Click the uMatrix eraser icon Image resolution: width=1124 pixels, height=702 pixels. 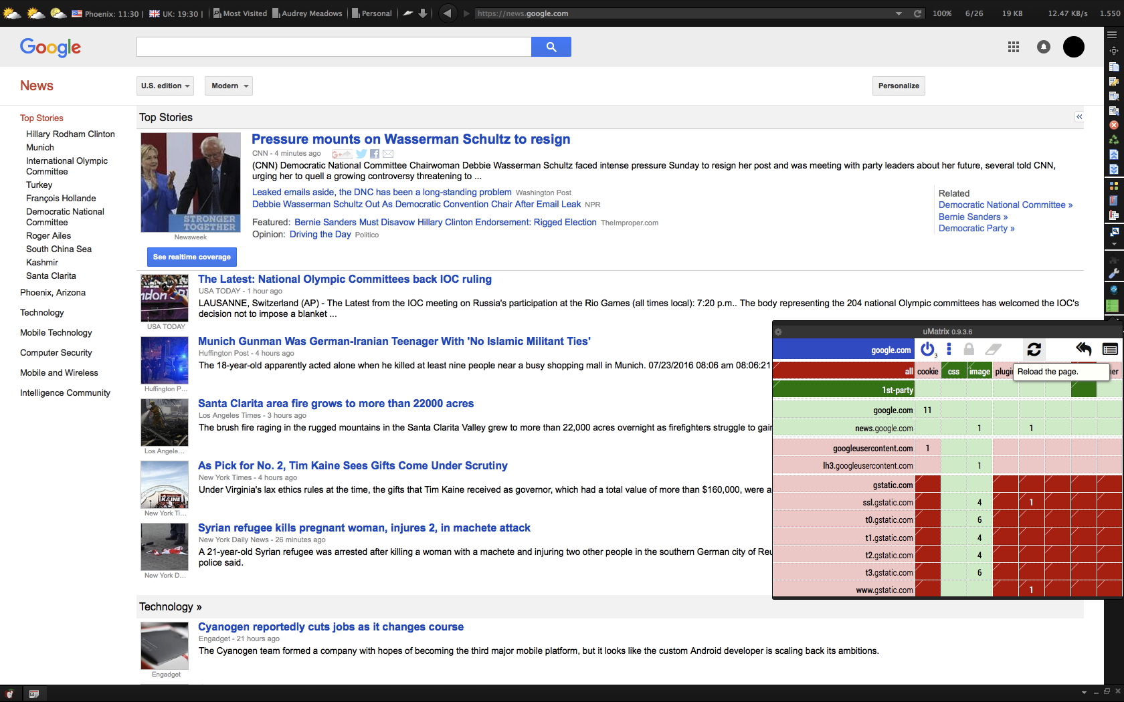tap(994, 349)
